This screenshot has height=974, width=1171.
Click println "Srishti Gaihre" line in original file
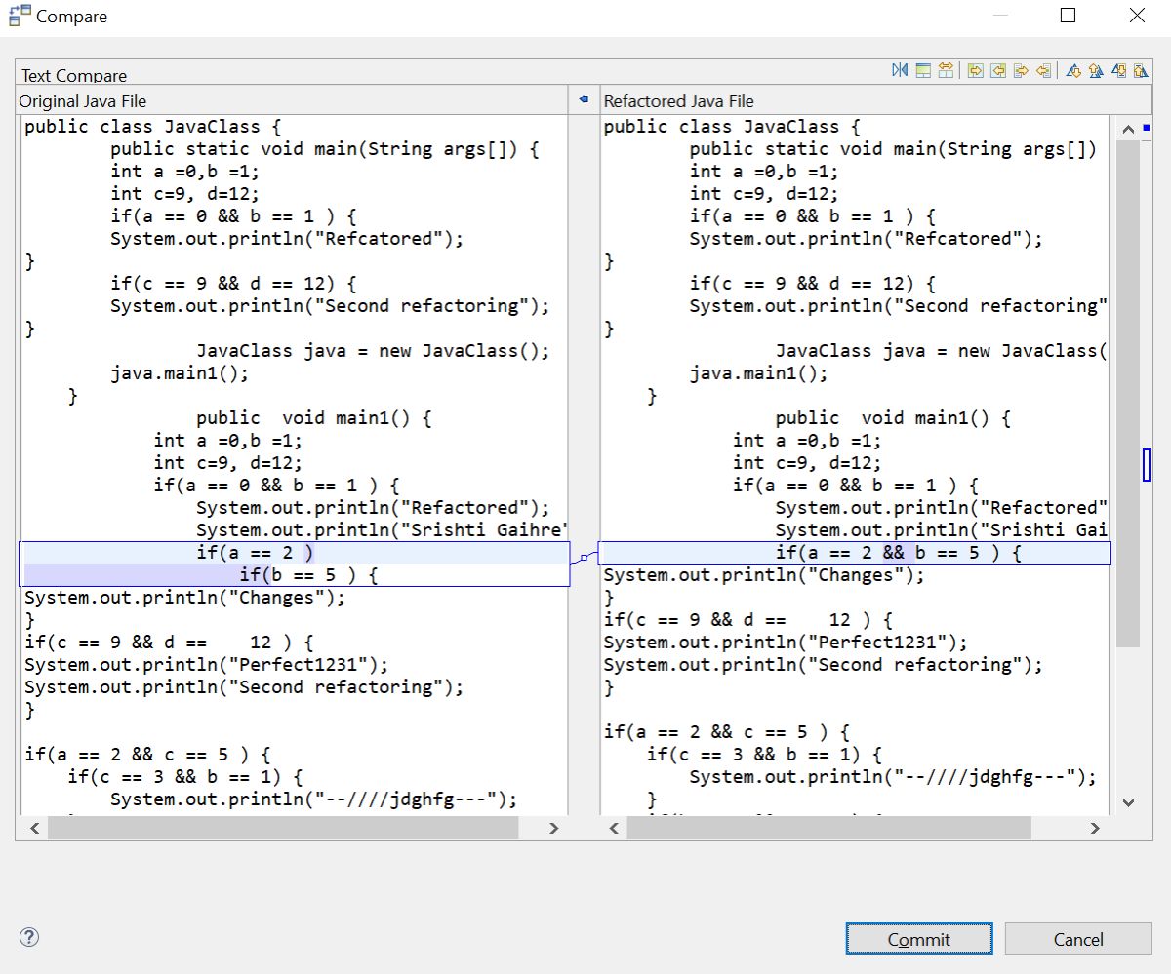382,530
